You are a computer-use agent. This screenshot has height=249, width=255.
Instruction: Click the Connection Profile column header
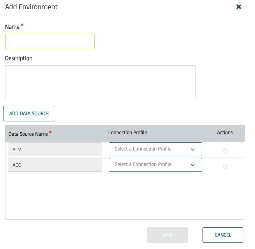coord(127,133)
